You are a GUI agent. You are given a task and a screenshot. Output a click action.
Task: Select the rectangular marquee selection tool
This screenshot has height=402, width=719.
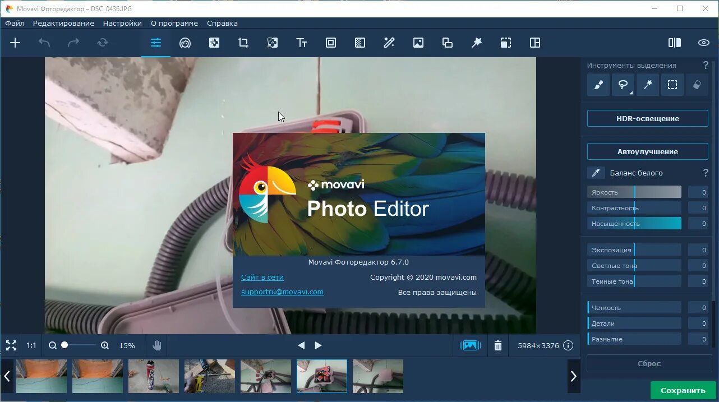(x=672, y=85)
